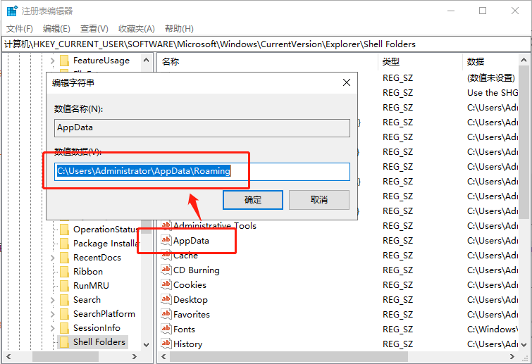Click the 取消 button
Image resolution: width=532 pixels, height=364 pixels.
point(319,200)
